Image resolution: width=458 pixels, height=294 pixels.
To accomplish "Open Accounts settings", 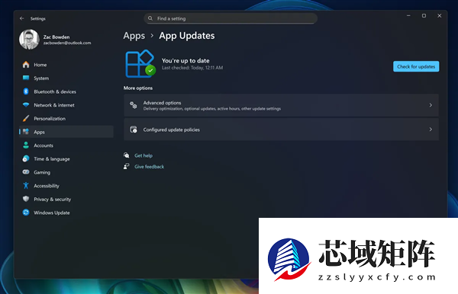I will click(66, 145).
